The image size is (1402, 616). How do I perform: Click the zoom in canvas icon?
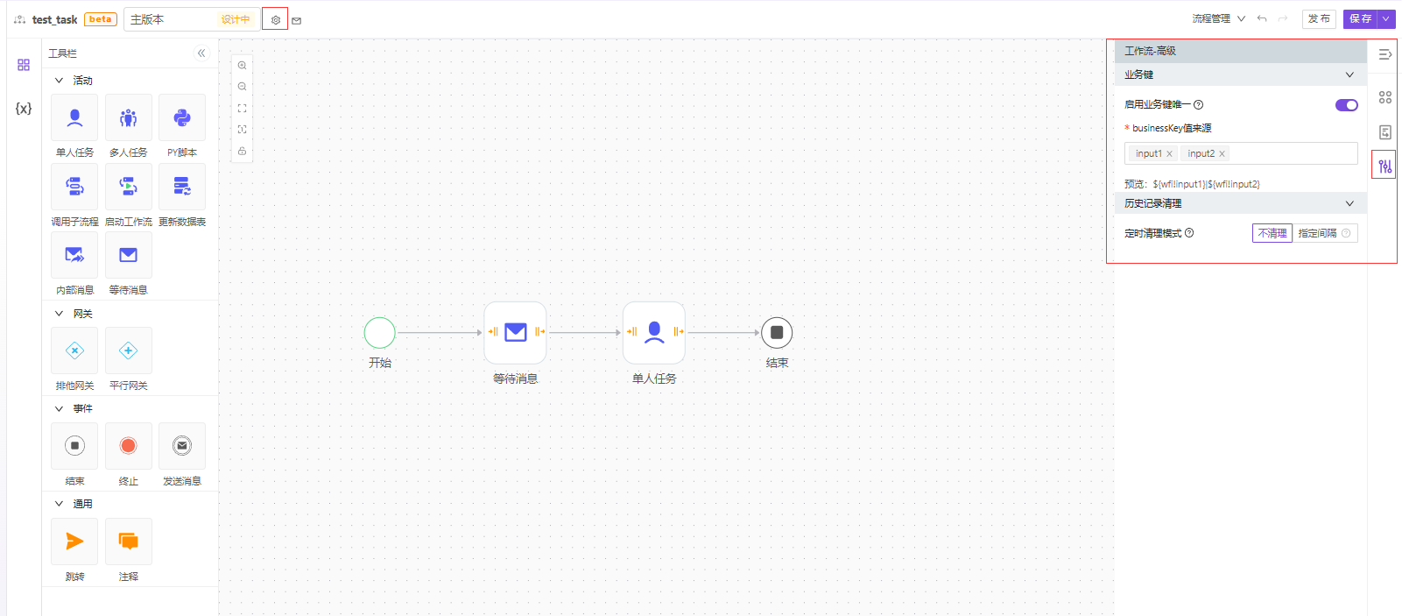click(x=243, y=66)
